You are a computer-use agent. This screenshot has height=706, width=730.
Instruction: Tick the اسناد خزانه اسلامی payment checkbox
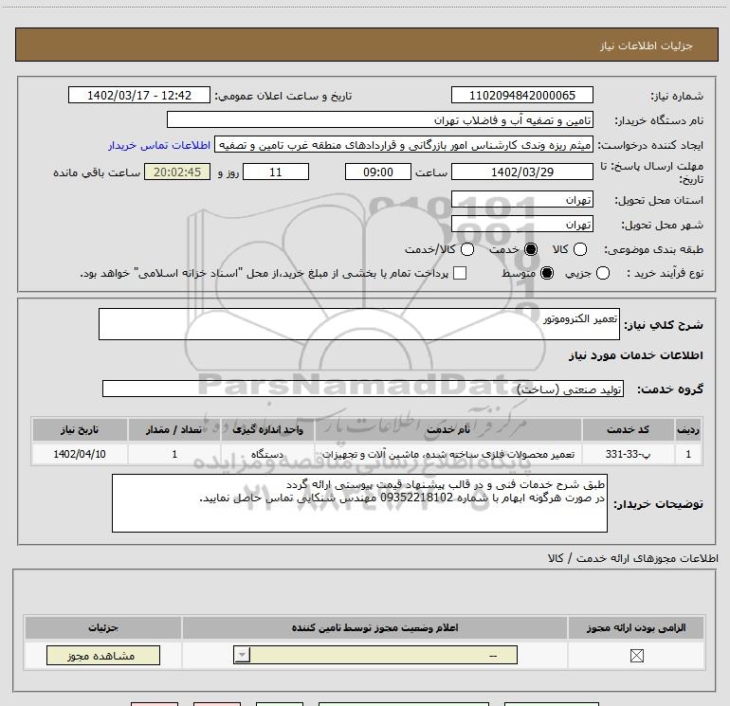click(460, 273)
